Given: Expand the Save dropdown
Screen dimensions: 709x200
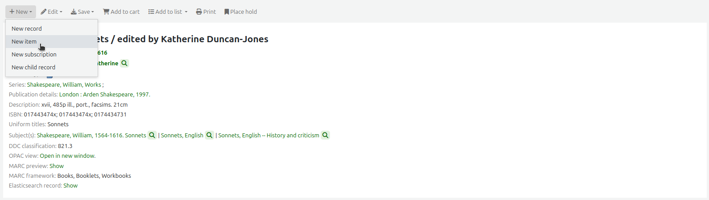Looking at the screenshot, I should (82, 12).
